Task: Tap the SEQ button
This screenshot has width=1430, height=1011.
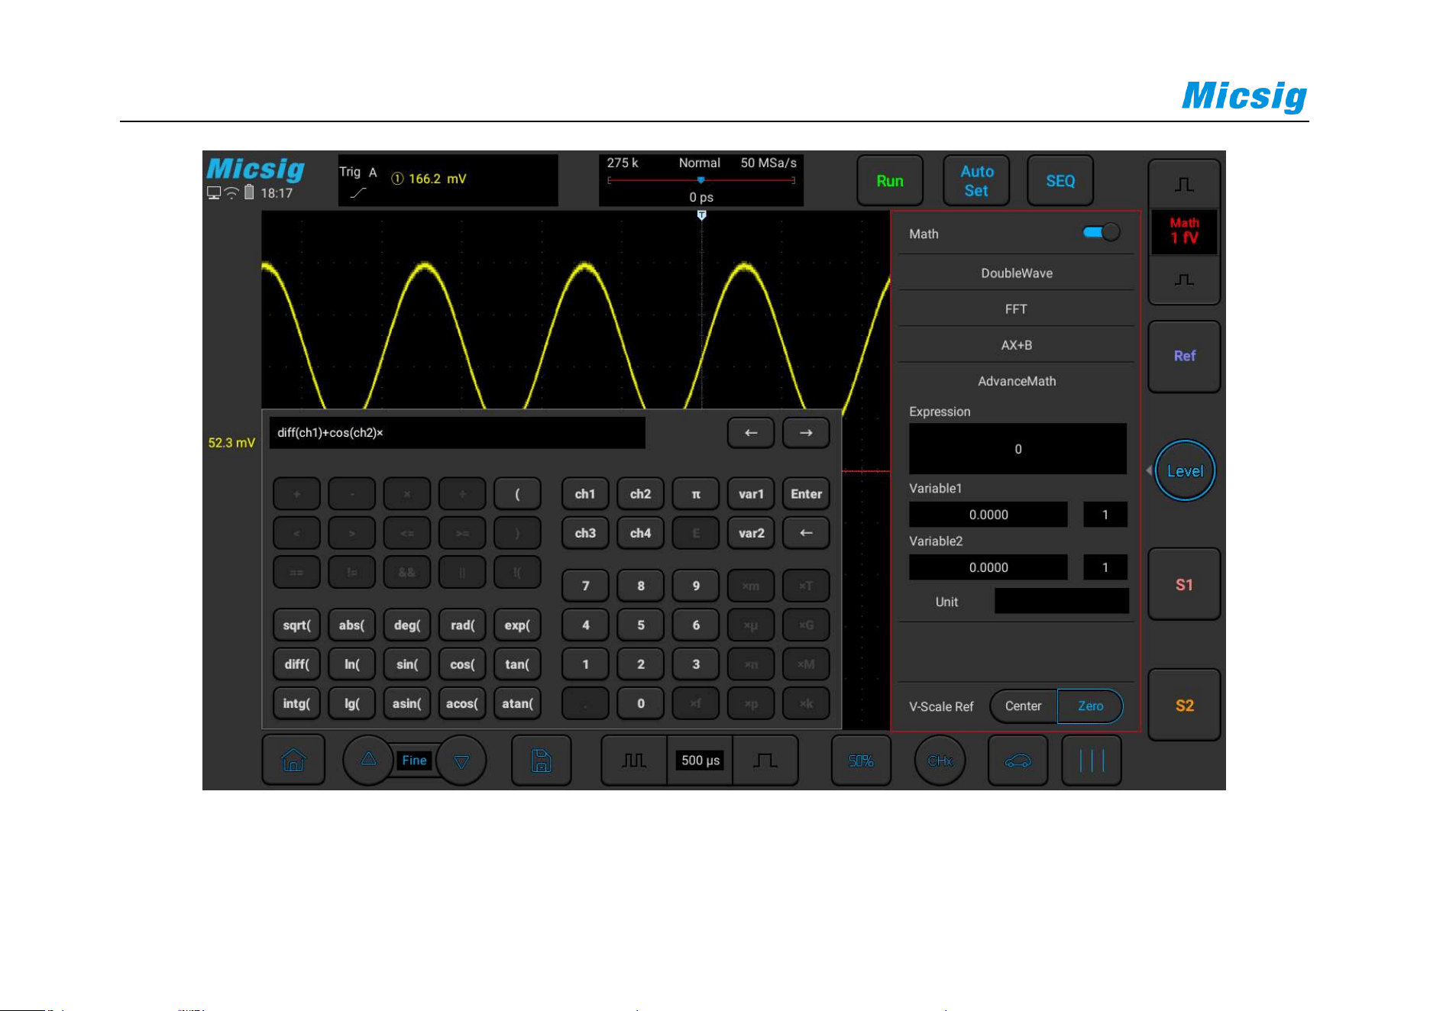Action: click(1060, 181)
